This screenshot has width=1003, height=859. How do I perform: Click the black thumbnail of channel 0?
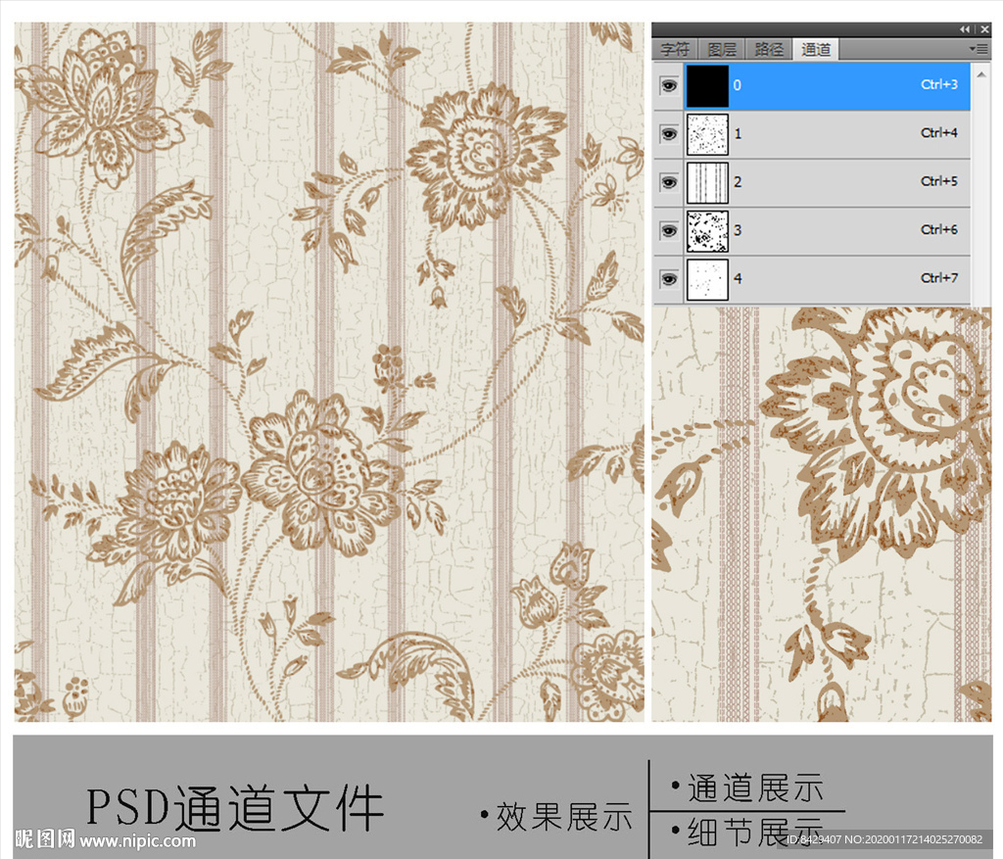[707, 86]
